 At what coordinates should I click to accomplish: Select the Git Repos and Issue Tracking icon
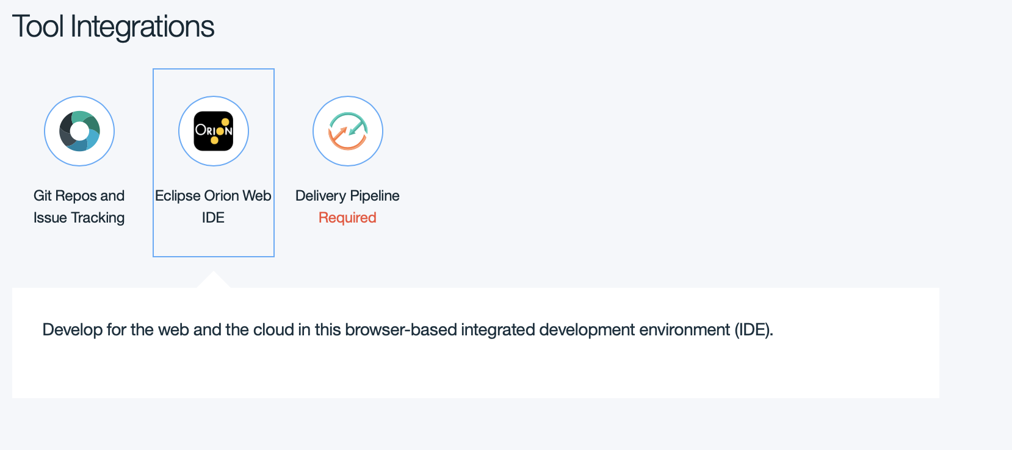click(x=79, y=131)
